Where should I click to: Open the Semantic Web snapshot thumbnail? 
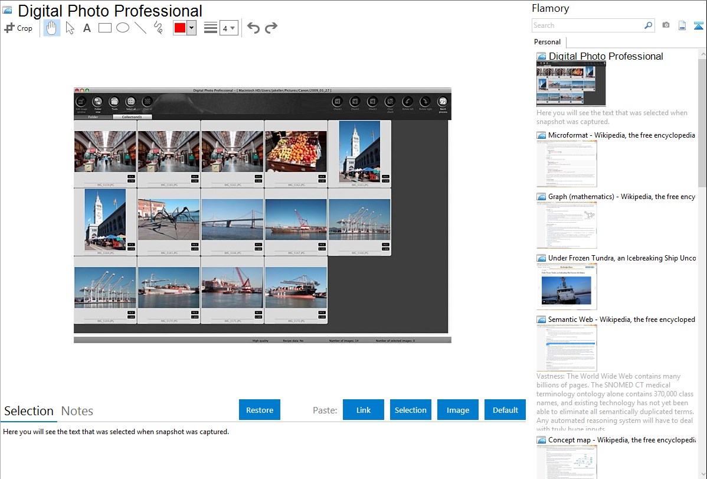tap(567, 348)
